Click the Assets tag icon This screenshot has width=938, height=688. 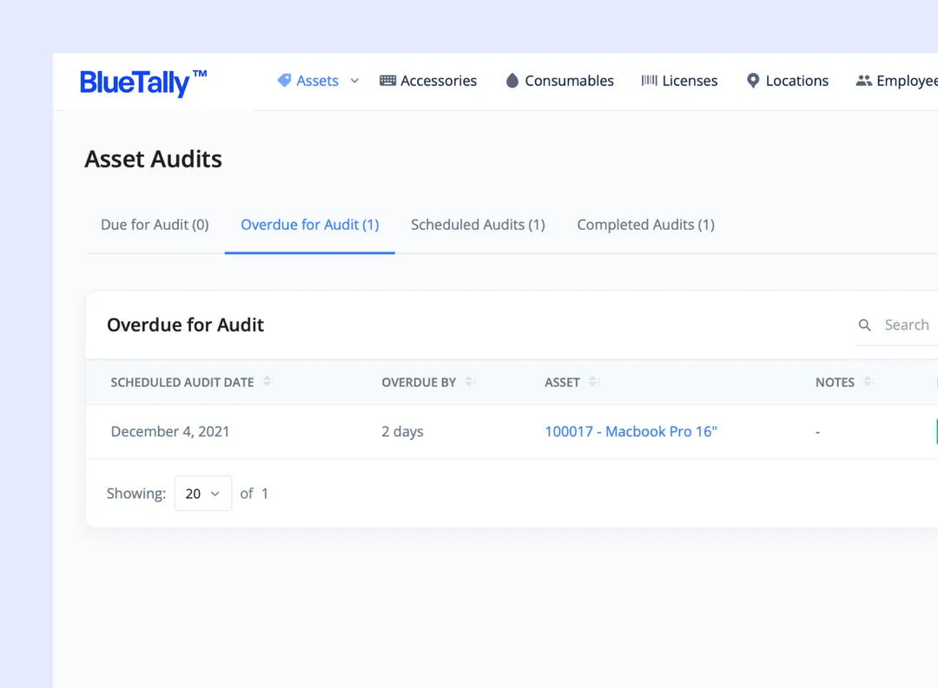(x=284, y=80)
